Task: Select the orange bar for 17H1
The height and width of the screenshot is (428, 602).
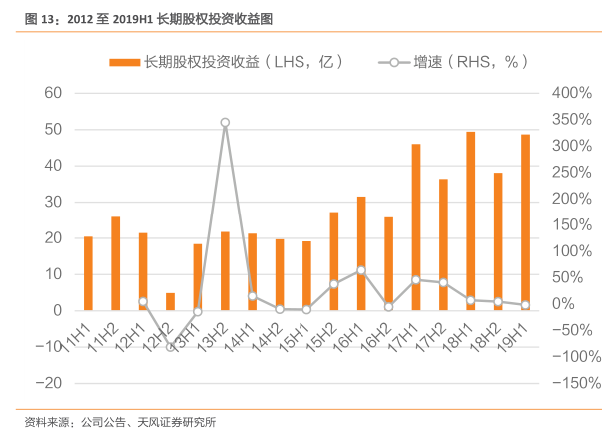Action: point(416,226)
